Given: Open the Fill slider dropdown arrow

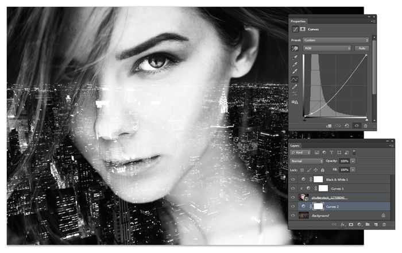Looking at the screenshot, I should point(353,170).
